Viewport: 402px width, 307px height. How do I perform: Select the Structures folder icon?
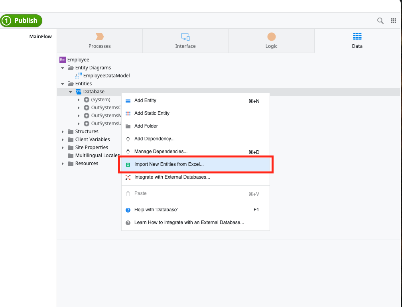[x=71, y=132]
